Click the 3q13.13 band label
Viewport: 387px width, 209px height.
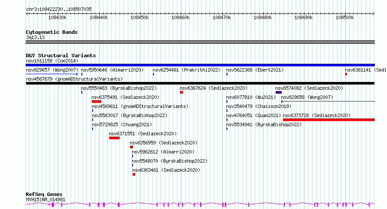[x=35, y=37]
